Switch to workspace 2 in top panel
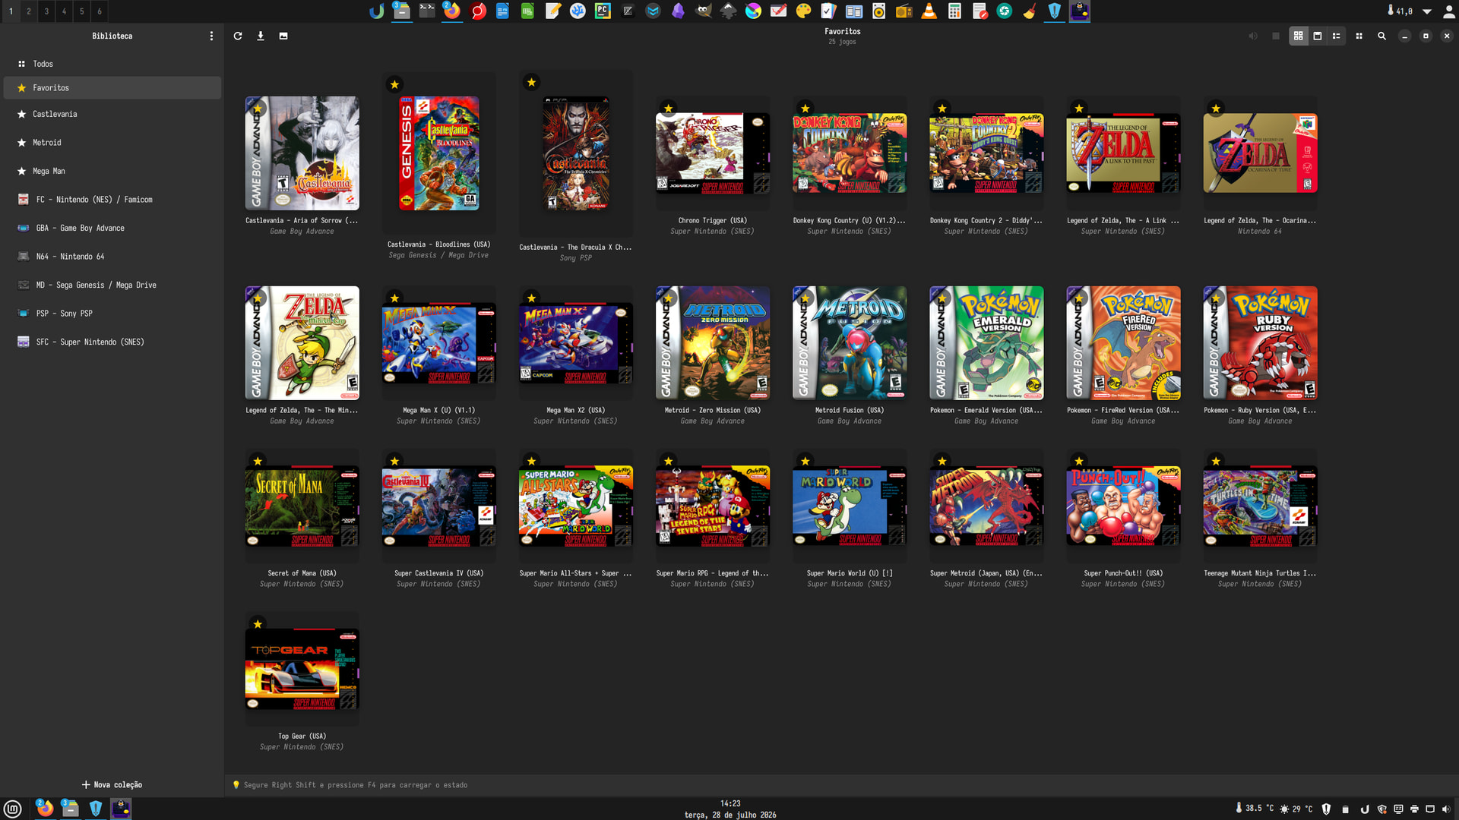Image resolution: width=1459 pixels, height=820 pixels. point(29,11)
